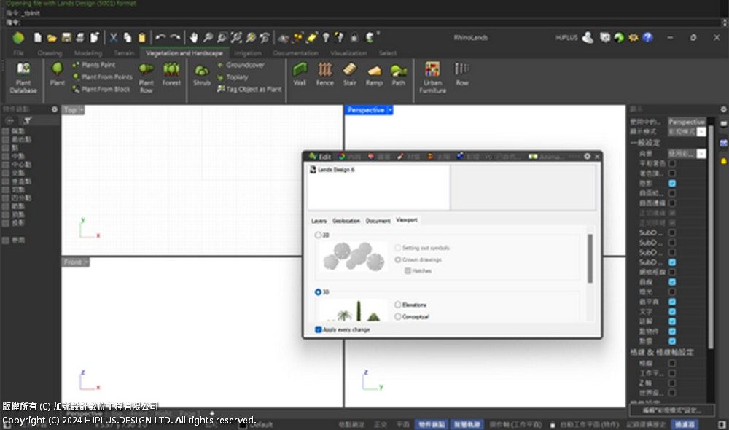Screen dimensions: 729x430
Task: Open the Terrain ribbon tab
Action: [x=124, y=53]
